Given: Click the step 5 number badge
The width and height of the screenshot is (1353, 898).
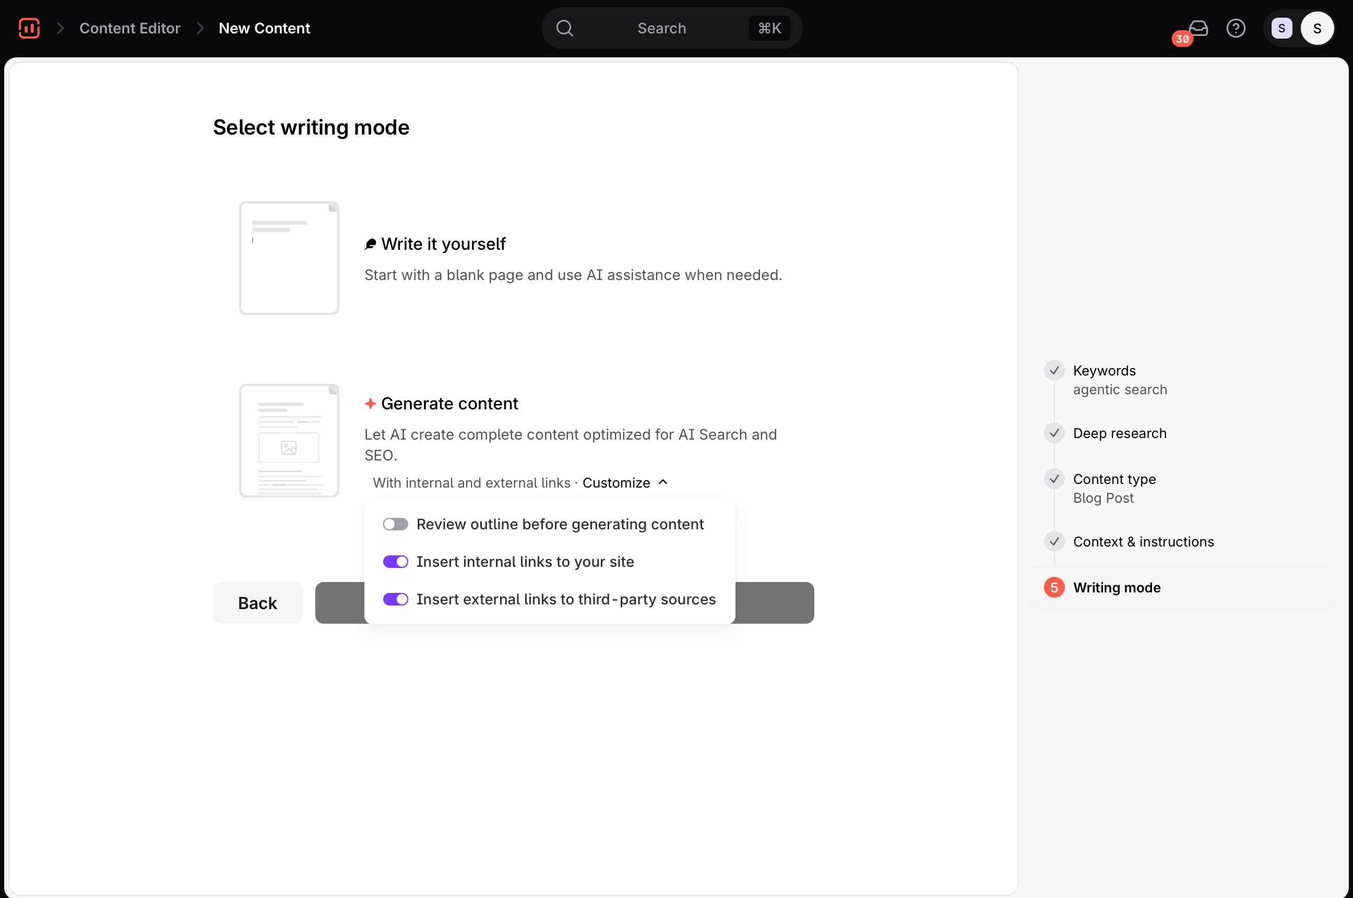Looking at the screenshot, I should tap(1054, 587).
